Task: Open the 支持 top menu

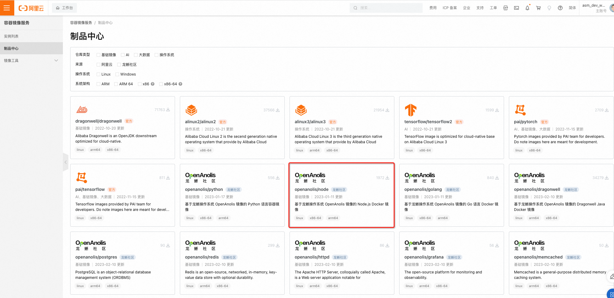Action: tap(480, 8)
